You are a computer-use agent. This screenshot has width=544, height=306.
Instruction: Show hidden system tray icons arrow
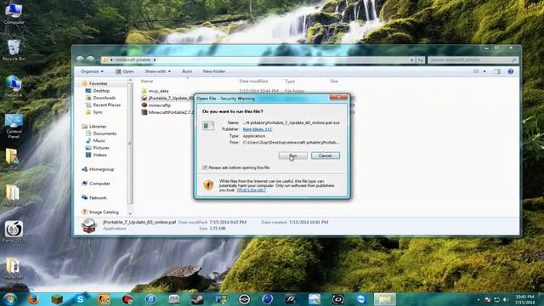coord(478,299)
